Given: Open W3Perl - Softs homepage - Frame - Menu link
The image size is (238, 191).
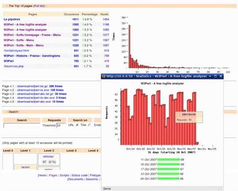Looking at the screenshot, I should point(32,35).
